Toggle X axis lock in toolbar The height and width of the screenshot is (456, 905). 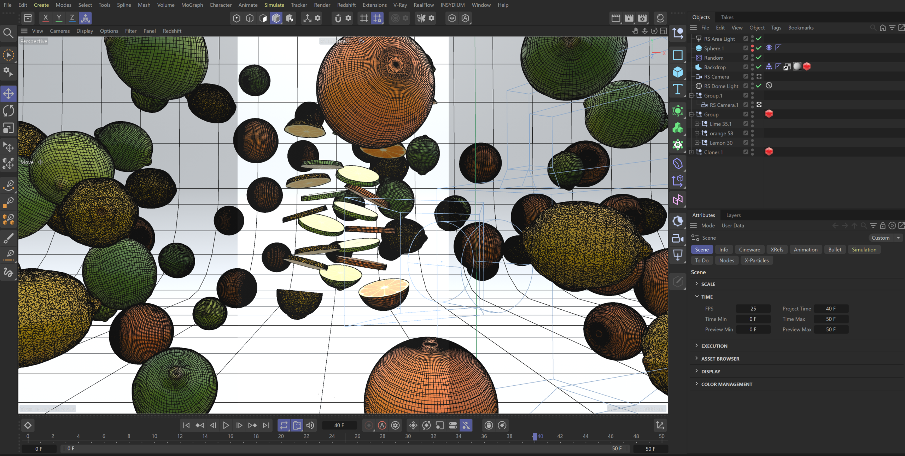tap(46, 18)
